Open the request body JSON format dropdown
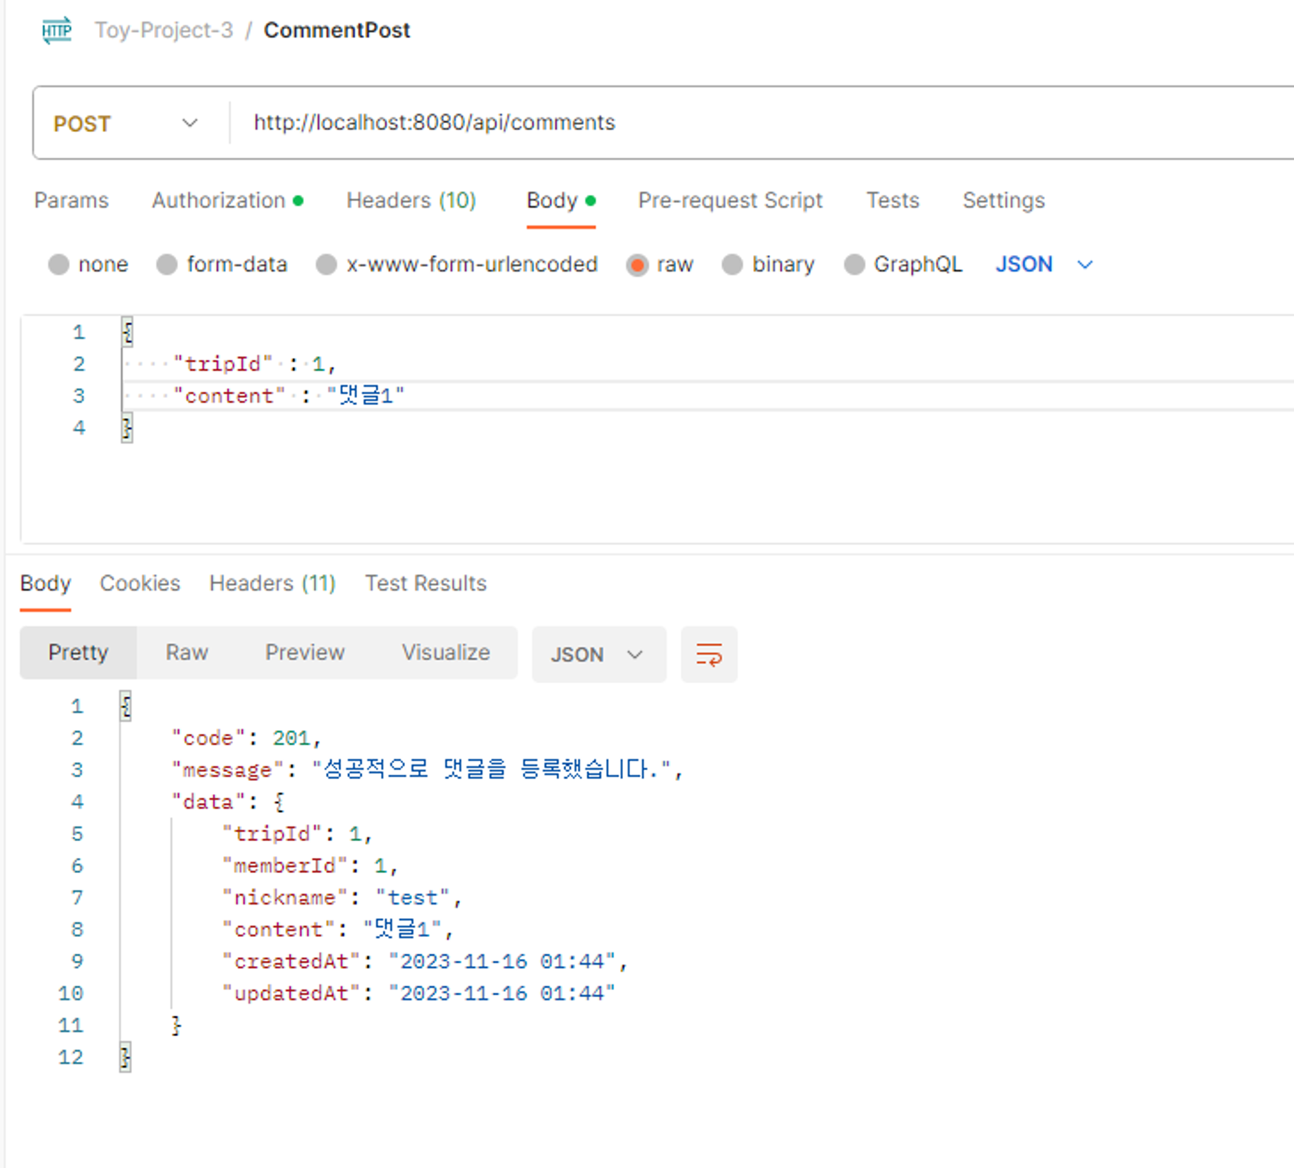 (x=1044, y=265)
